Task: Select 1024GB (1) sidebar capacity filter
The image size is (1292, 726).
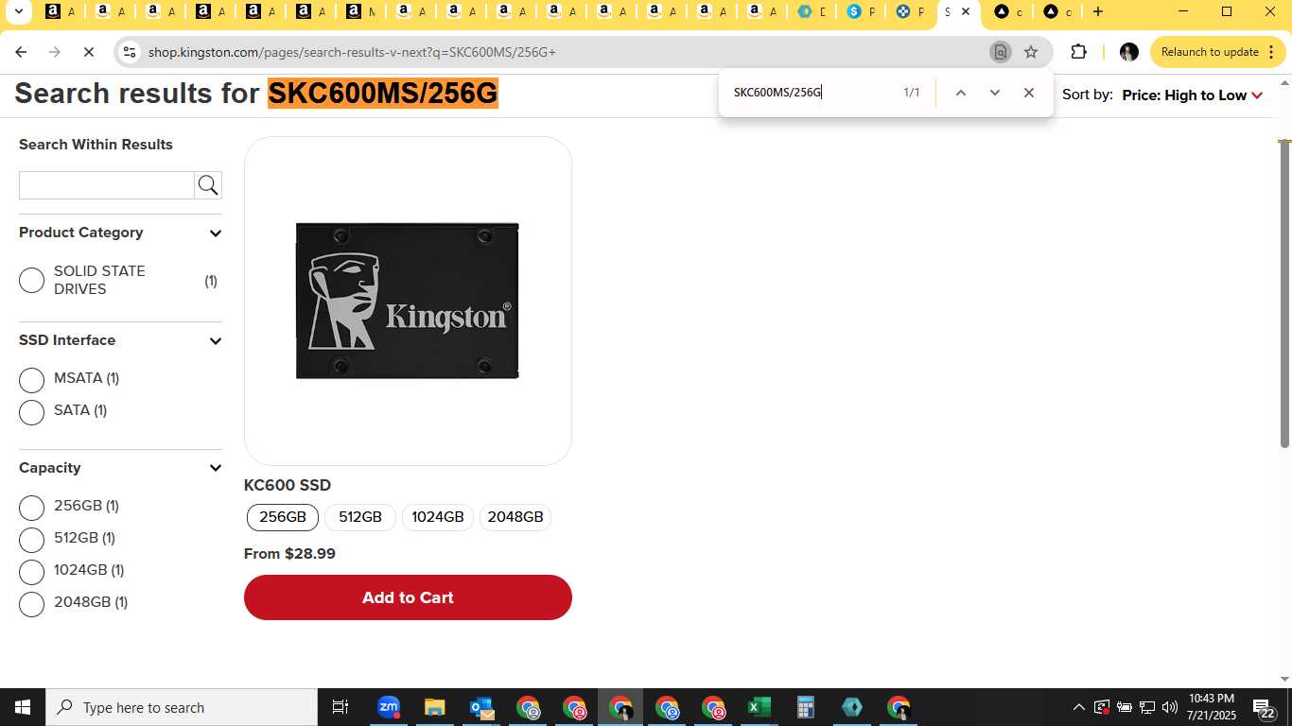Action: (31, 572)
